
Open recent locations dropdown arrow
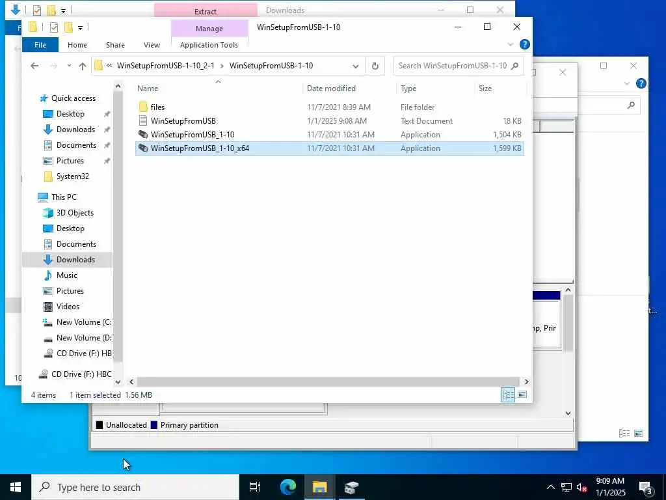[x=69, y=66]
